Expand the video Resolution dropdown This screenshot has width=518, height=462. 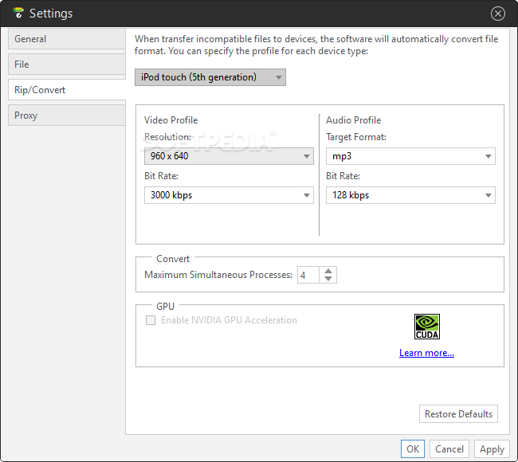229,156
